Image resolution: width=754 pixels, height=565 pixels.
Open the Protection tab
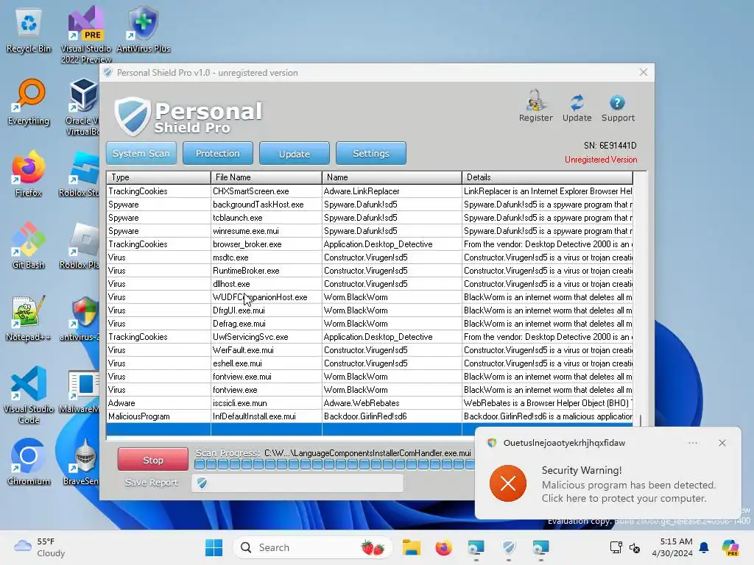click(x=217, y=153)
